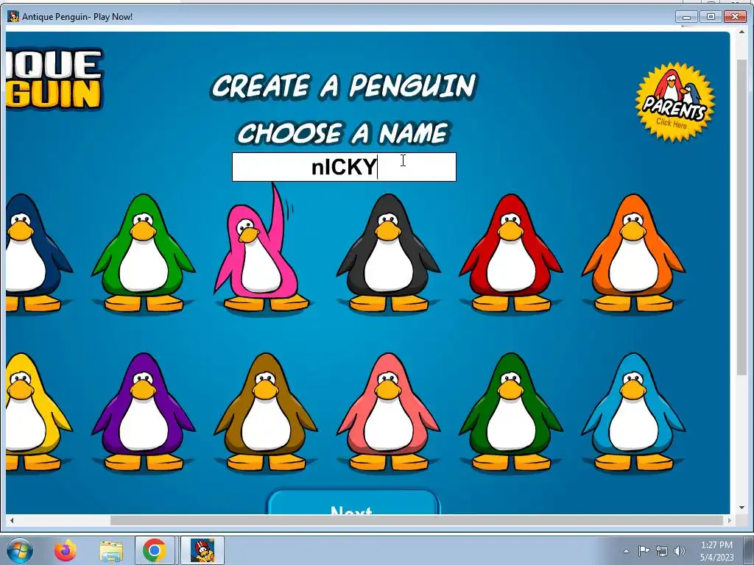Open File Explorer from the taskbar

[111, 550]
